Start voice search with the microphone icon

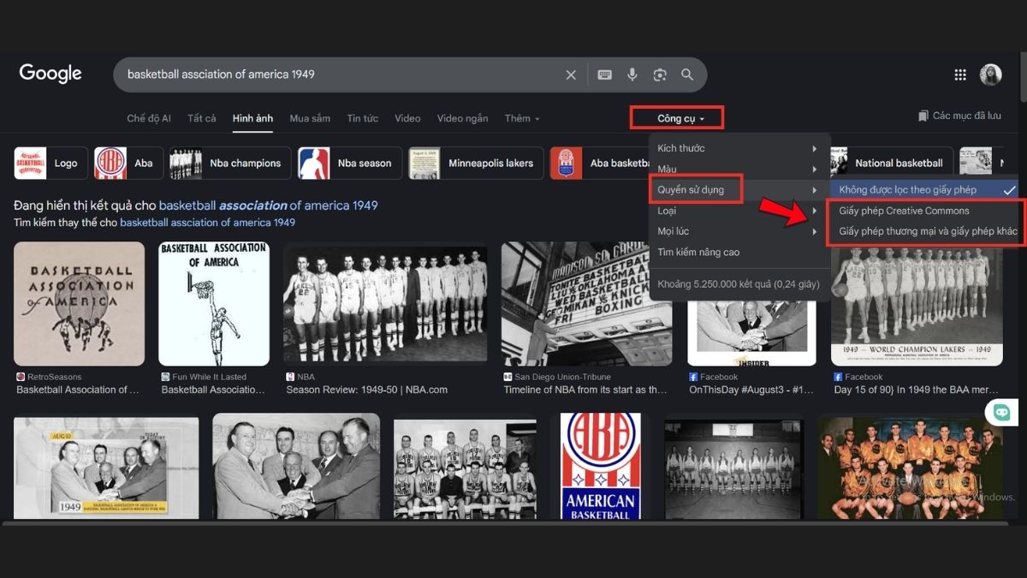click(x=632, y=74)
